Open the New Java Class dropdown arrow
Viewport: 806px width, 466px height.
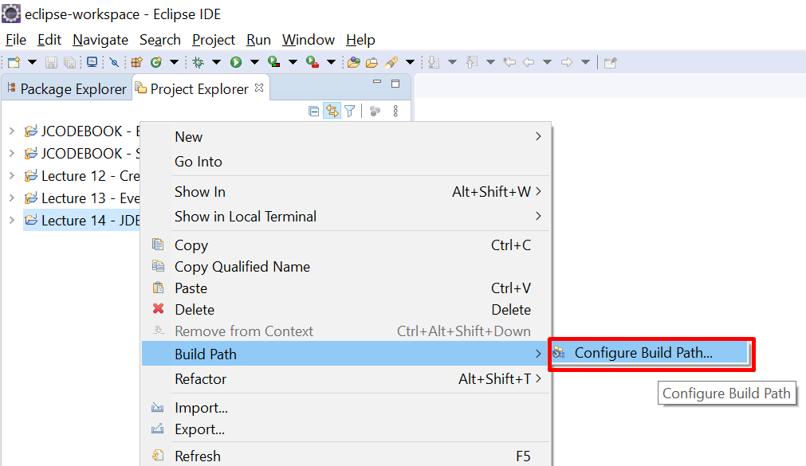(x=175, y=63)
